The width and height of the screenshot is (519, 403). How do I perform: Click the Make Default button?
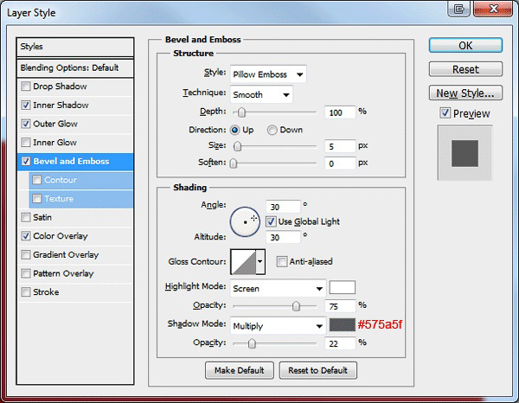point(240,370)
